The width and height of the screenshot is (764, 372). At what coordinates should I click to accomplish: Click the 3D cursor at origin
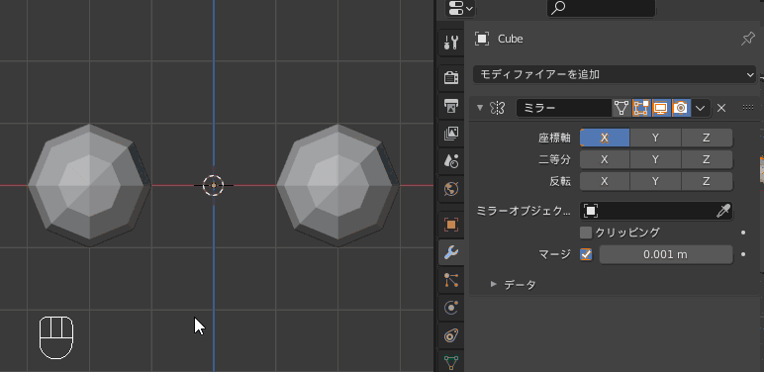[x=214, y=186]
